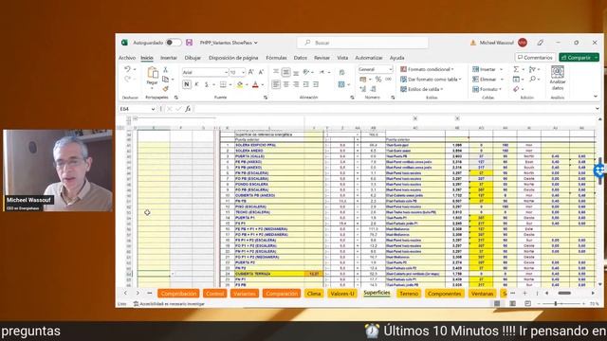Toggle the Autoguardado switch
The width and height of the screenshot is (607, 341).
[174, 43]
